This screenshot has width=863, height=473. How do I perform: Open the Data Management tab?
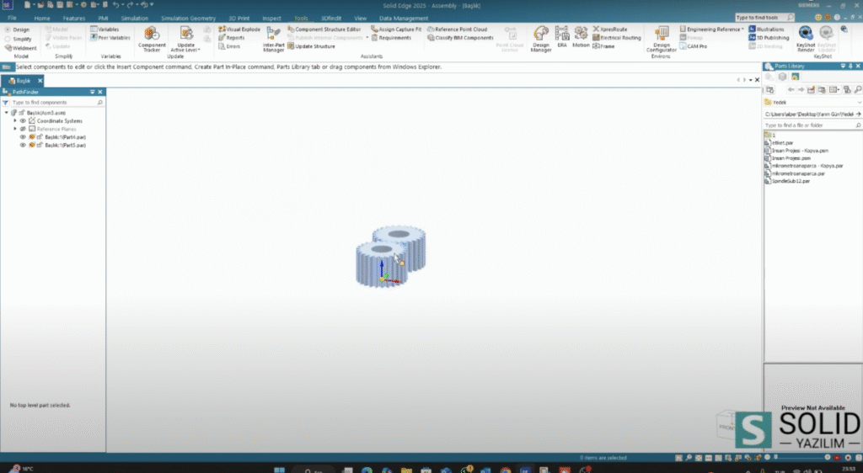click(404, 19)
